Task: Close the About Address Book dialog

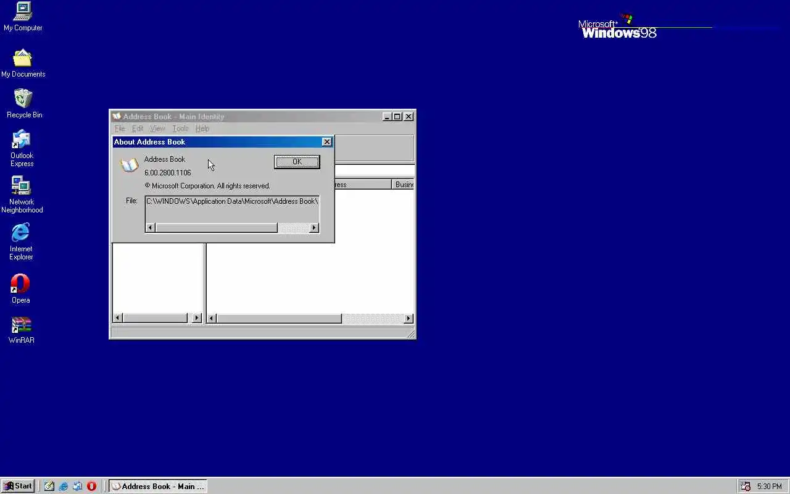Action: point(326,142)
